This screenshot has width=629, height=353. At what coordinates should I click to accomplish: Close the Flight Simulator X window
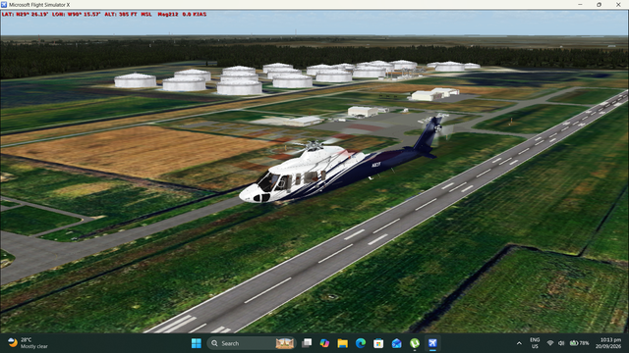coord(618,4)
